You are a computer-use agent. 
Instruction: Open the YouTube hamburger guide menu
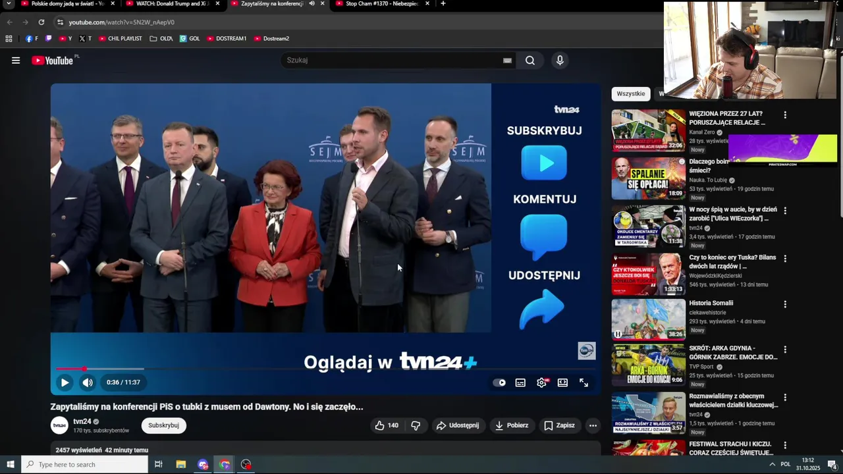point(16,61)
